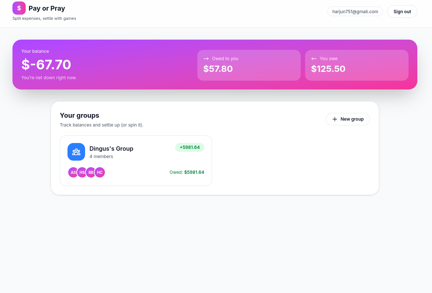Click the right arrow beside Owed to you

206,59
